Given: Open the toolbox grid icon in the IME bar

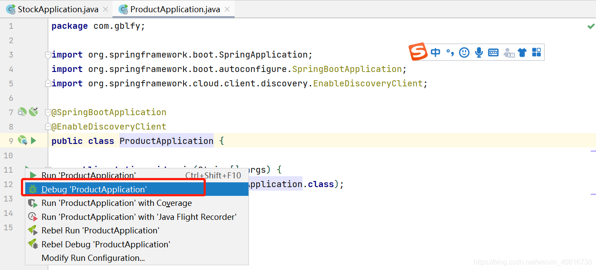Looking at the screenshot, I should click(x=537, y=52).
